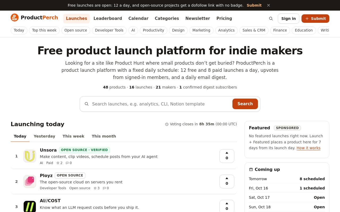The width and height of the screenshot is (340, 212).
Task: Upvote the Ployz launch
Action: [227, 182]
